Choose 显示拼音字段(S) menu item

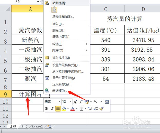pyautogui.click(x=63, y=78)
